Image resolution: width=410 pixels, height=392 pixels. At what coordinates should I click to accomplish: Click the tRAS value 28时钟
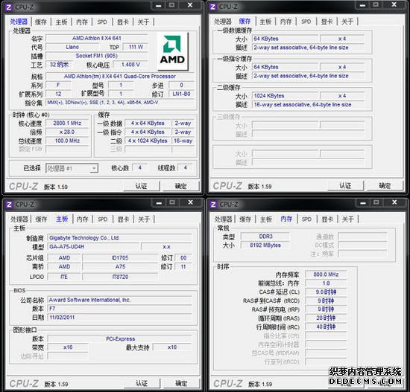(x=326, y=318)
